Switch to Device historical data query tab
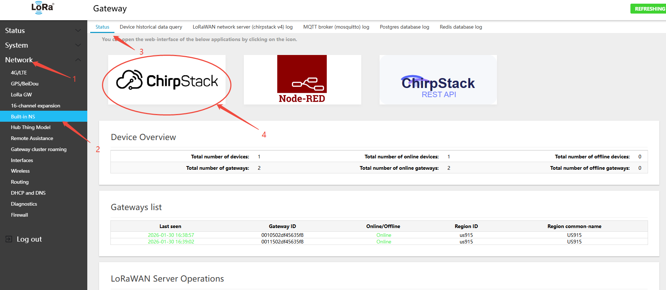The height and width of the screenshot is (290, 666). point(151,27)
